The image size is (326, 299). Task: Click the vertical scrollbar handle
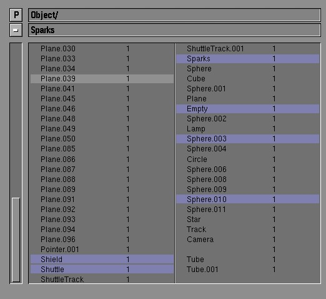[x=16, y=240]
